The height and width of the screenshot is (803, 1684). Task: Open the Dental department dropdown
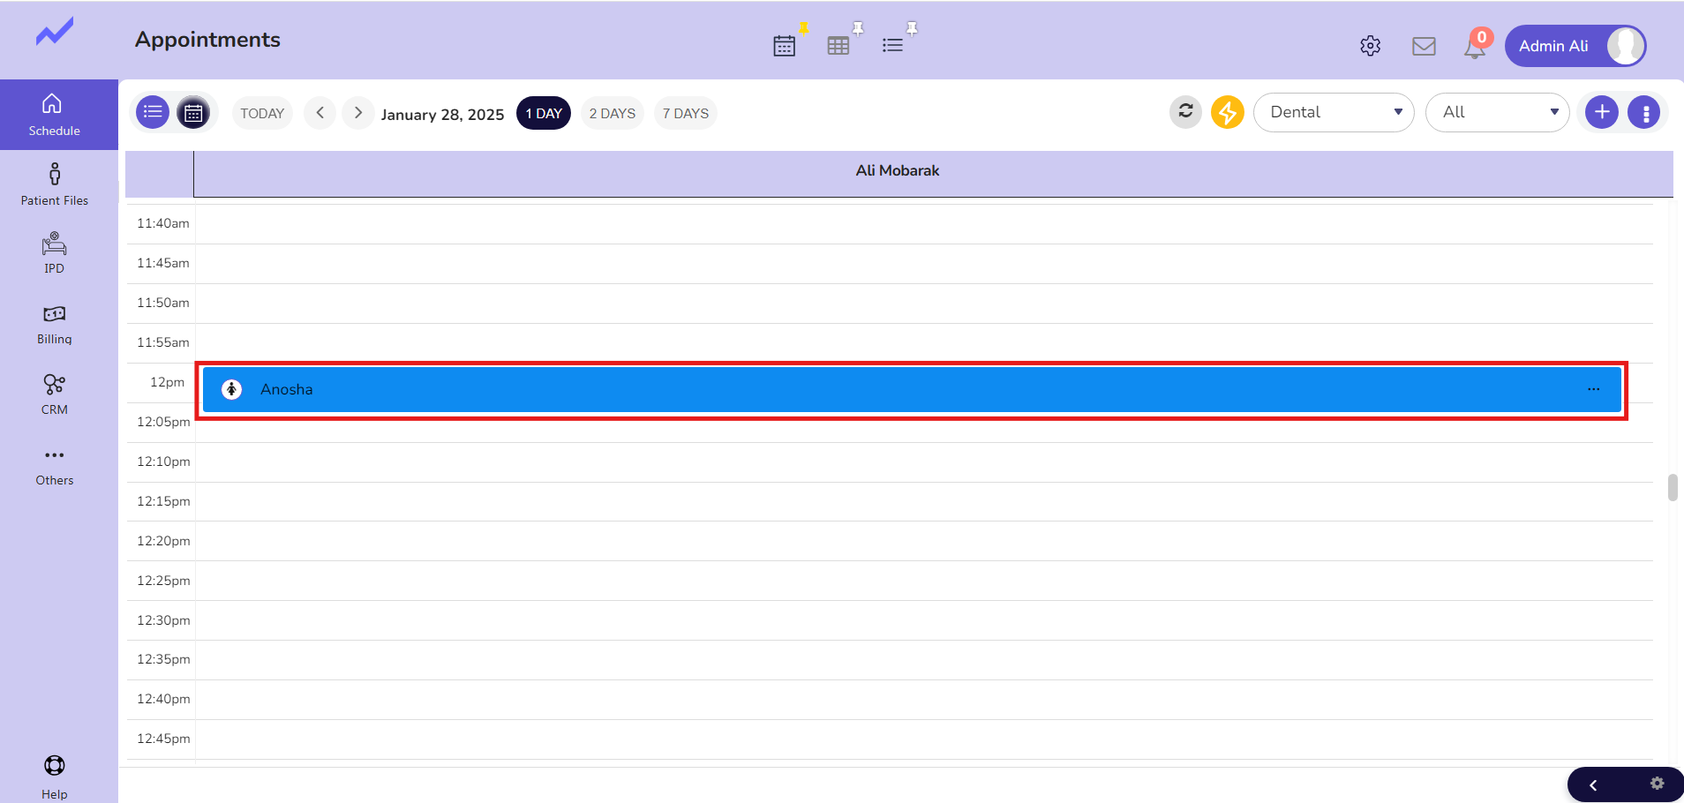click(x=1334, y=112)
